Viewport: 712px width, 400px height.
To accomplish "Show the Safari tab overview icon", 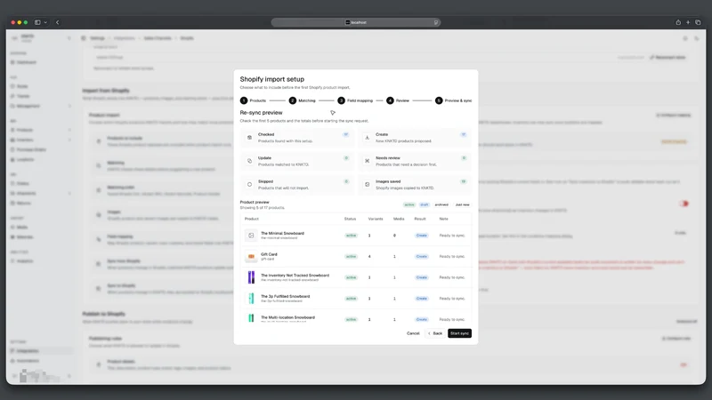I will click(x=698, y=22).
